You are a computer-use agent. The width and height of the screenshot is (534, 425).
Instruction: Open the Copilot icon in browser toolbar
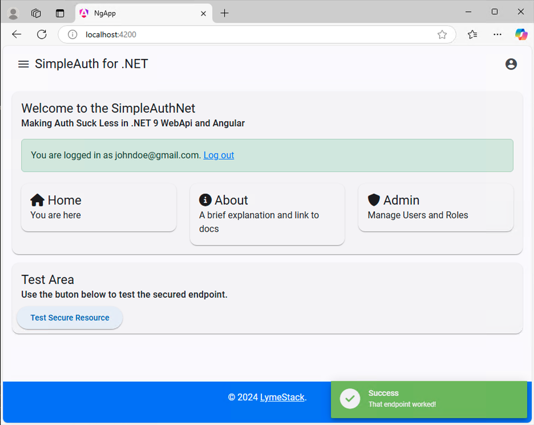click(x=521, y=34)
